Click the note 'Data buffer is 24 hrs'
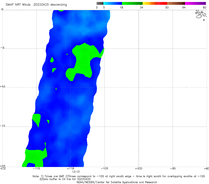This screenshot has width=209, height=184. click(57, 179)
